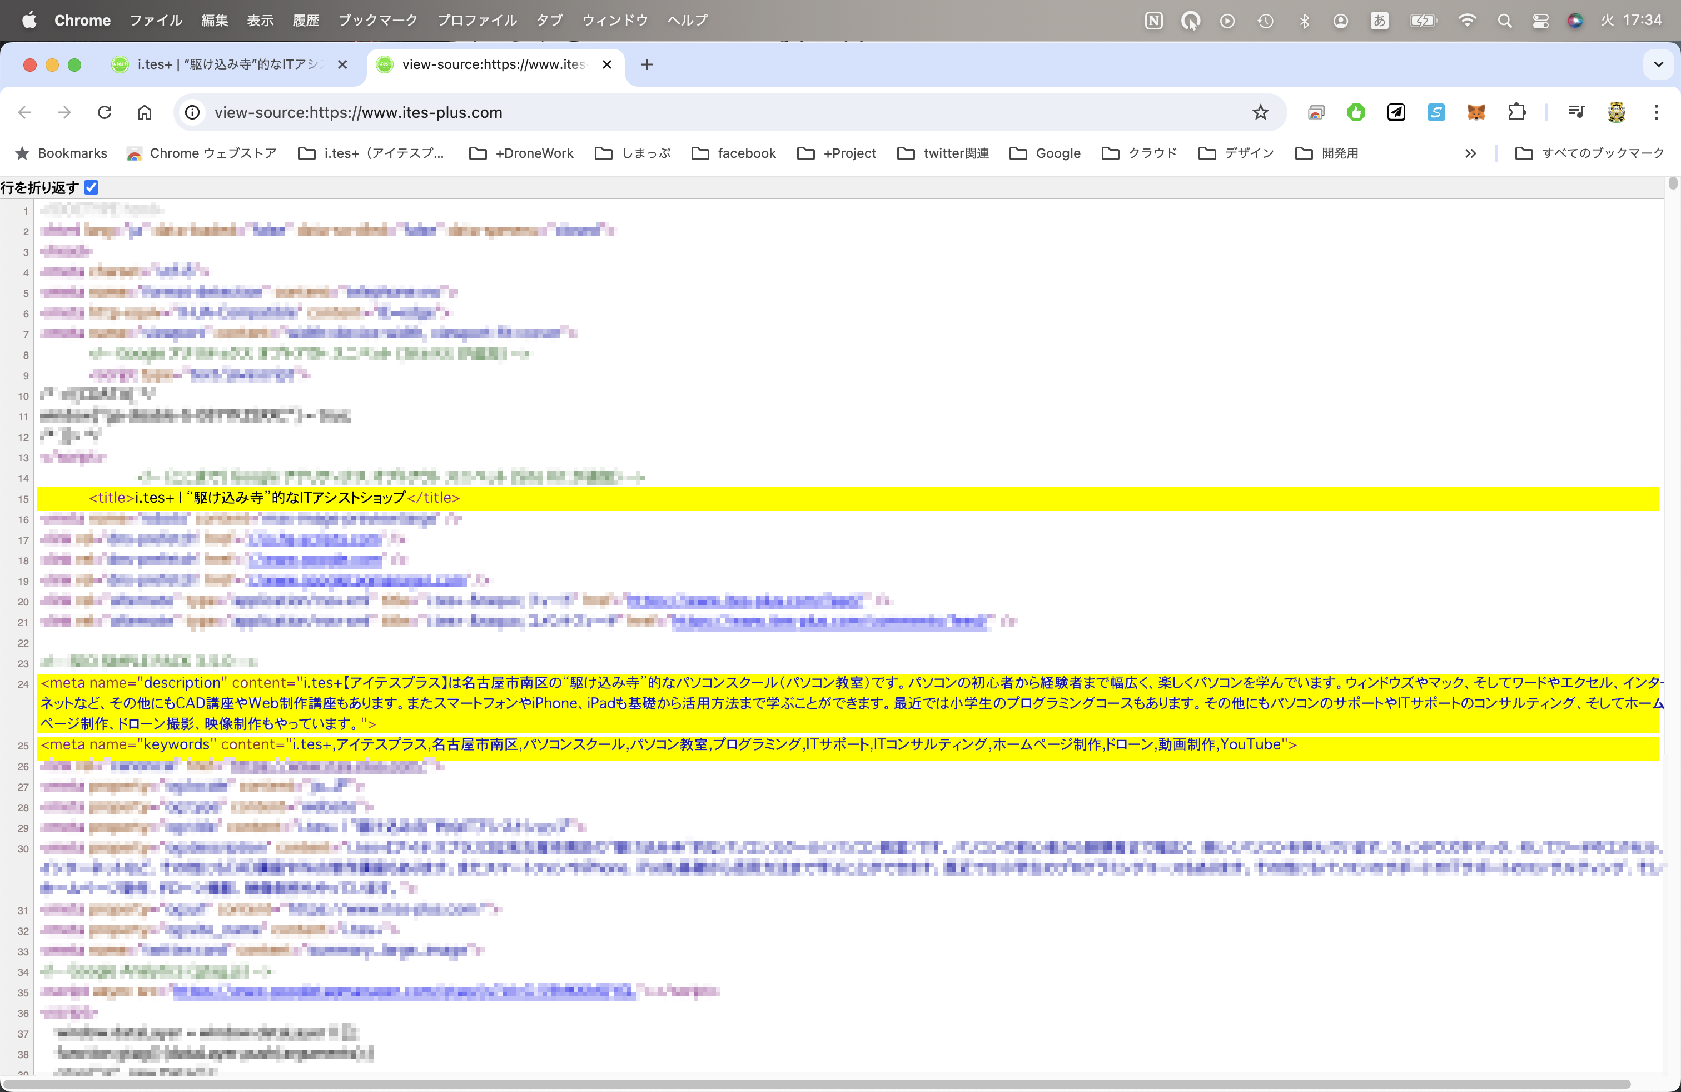Open the home page button
The height and width of the screenshot is (1092, 1681).
click(x=144, y=112)
